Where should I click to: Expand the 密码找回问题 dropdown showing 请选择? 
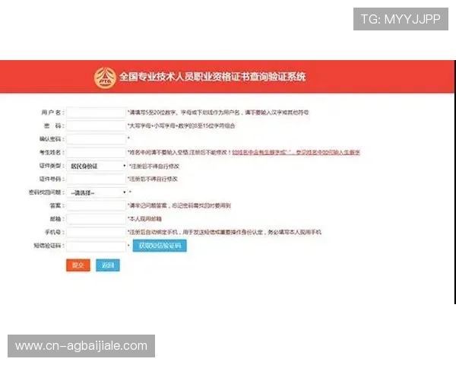[97, 192]
